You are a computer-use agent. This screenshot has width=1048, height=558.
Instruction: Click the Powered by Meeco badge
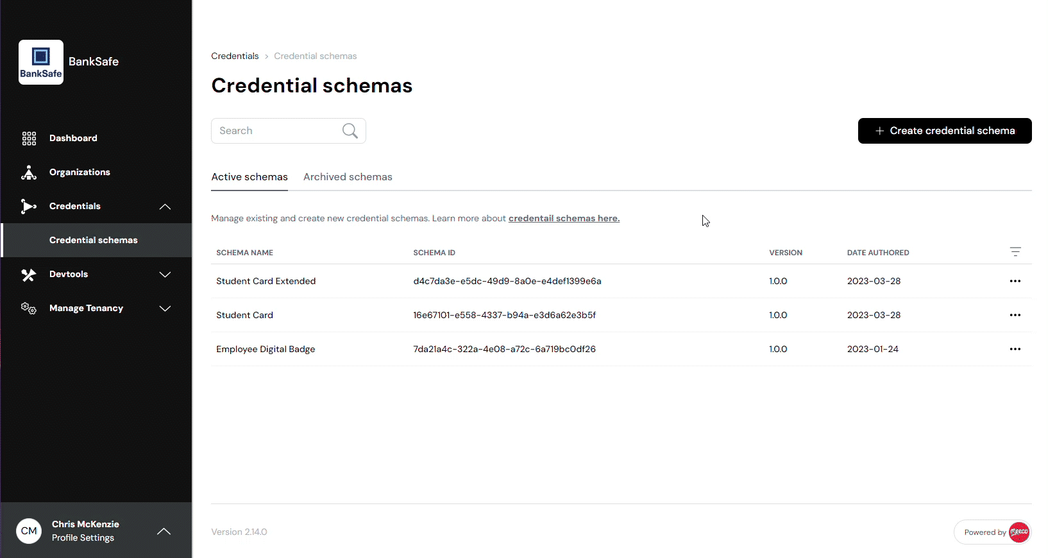[x=992, y=532]
